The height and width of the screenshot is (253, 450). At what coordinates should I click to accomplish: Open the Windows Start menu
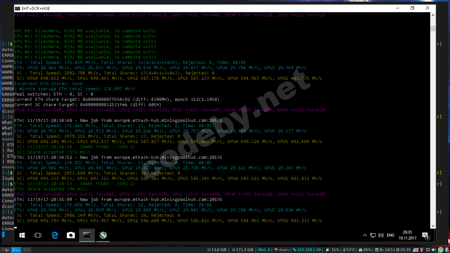pos(22,235)
